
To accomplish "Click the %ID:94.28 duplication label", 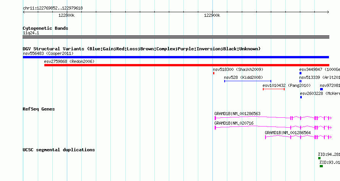I will tap(329, 154).
